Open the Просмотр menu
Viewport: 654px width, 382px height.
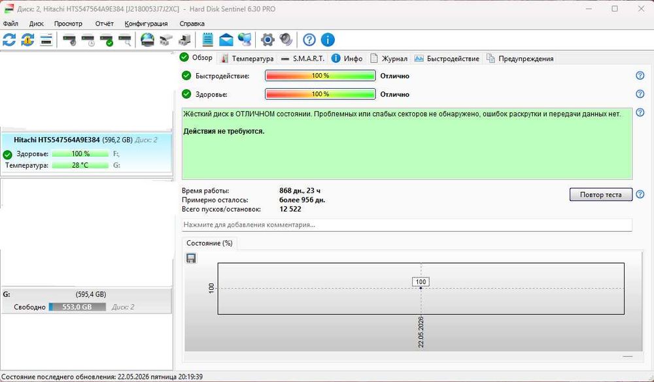(x=68, y=24)
